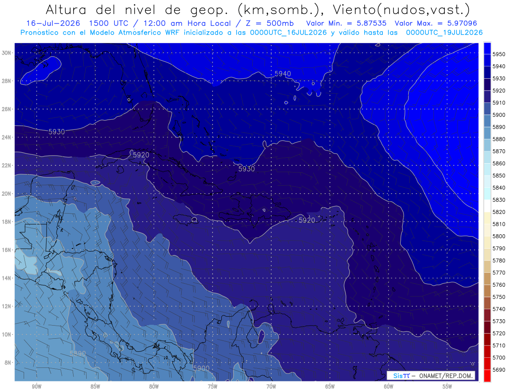The width and height of the screenshot is (507, 392).
Task: Click the init time "0000UTC_16JUL2026"
Action: [x=289, y=32]
